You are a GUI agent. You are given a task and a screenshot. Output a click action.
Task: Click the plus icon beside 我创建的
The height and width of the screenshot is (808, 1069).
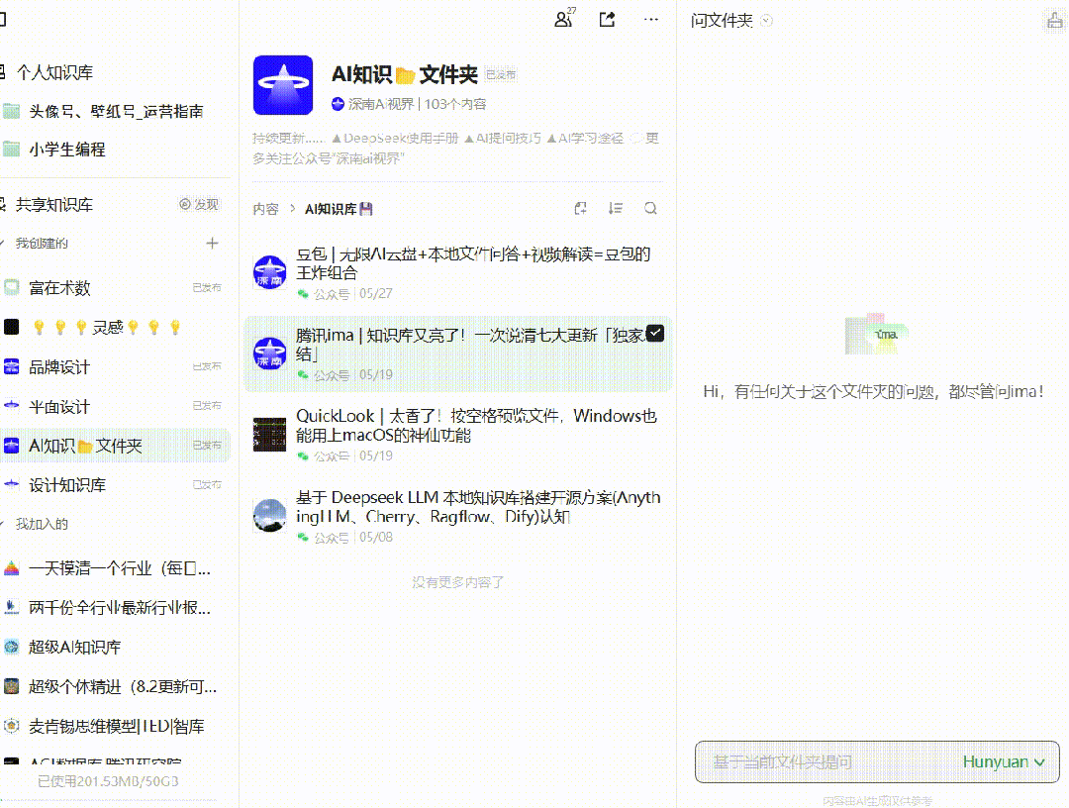(x=211, y=244)
